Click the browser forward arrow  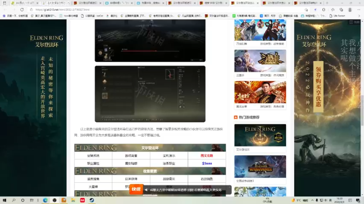coord(14,10)
